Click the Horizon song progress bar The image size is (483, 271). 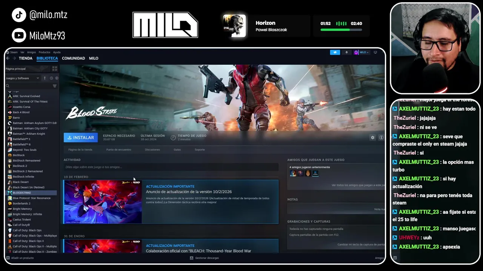pyautogui.click(x=341, y=29)
